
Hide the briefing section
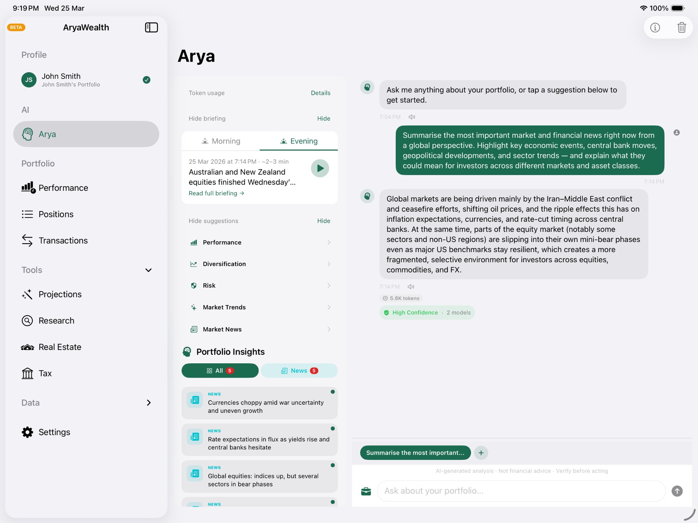click(x=323, y=118)
